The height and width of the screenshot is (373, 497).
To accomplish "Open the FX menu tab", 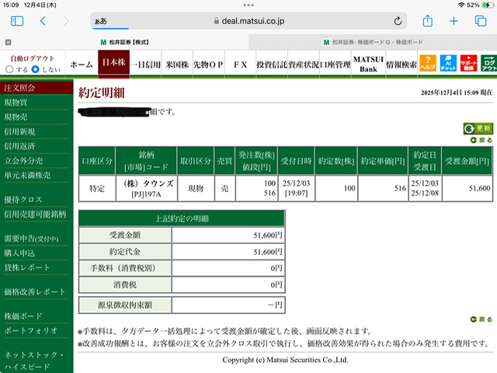I will 240,64.
